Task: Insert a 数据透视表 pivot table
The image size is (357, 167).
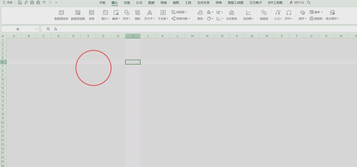Action: [x=61, y=15]
